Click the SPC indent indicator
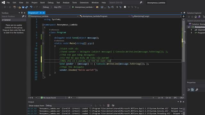The height and width of the screenshot is (115, 205). pyautogui.click(x=175, y=98)
